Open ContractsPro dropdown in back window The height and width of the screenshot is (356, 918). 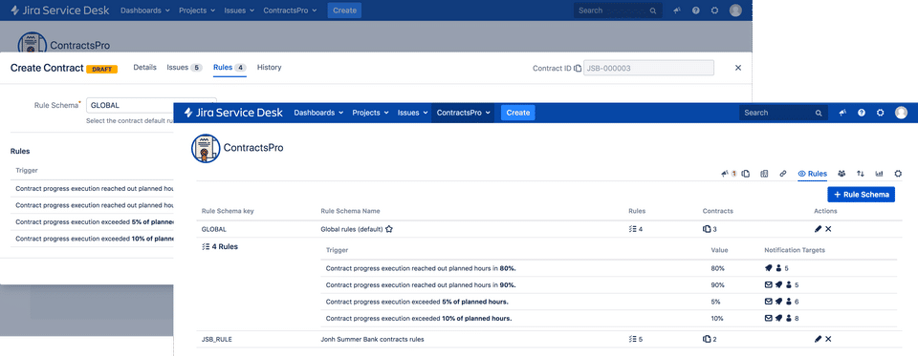(291, 10)
